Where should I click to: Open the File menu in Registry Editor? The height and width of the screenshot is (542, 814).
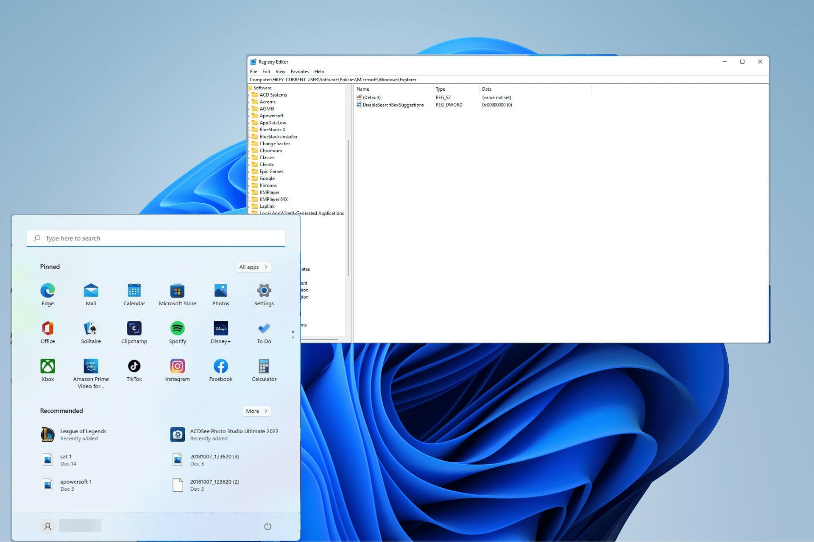click(x=254, y=72)
